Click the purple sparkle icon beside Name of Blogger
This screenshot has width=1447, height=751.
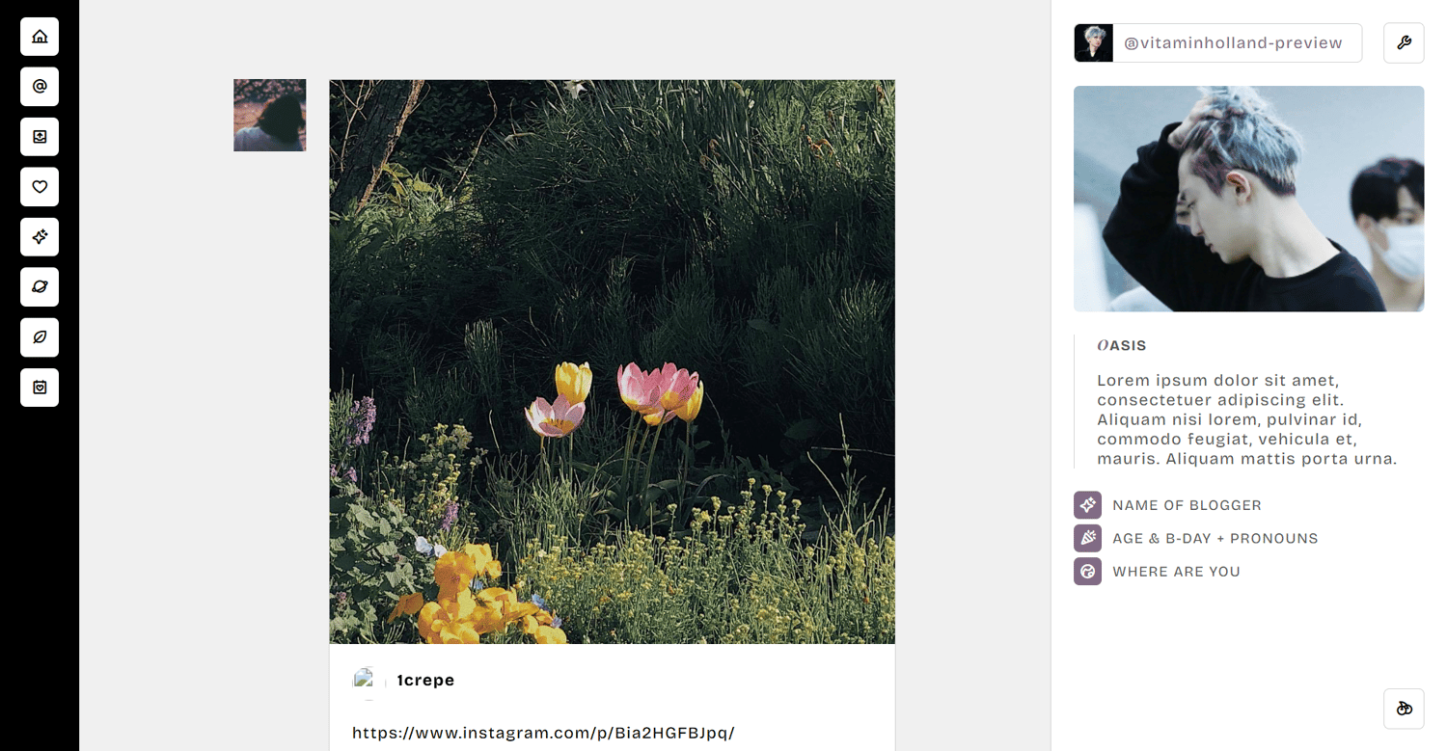pos(1087,505)
